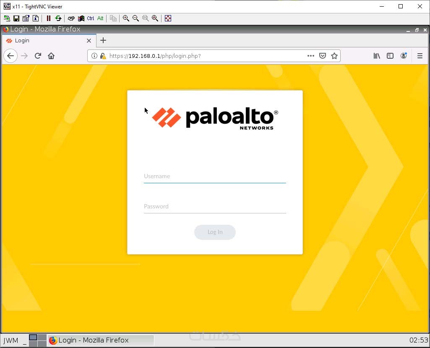
Task: Minimize the inner Firefox window
Action: (408, 30)
